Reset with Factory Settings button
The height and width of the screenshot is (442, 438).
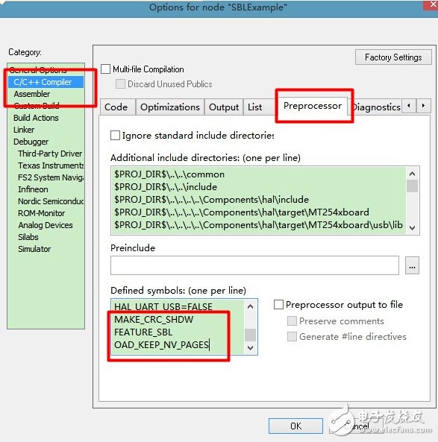coord(393,57)
